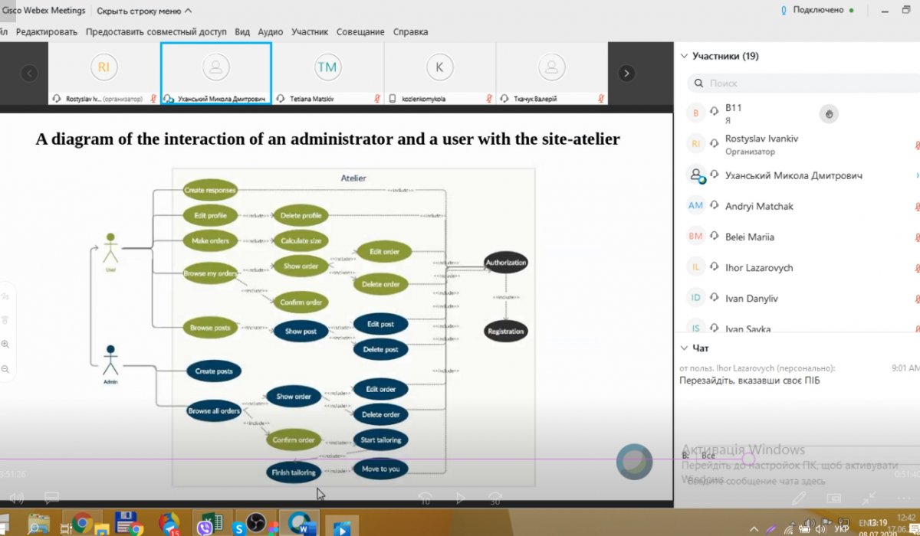Image resolution: width=920 pixels, height=536 pixels.
Task: Click the rewind 10 seconds icon
Action: (x=425, y=499)
